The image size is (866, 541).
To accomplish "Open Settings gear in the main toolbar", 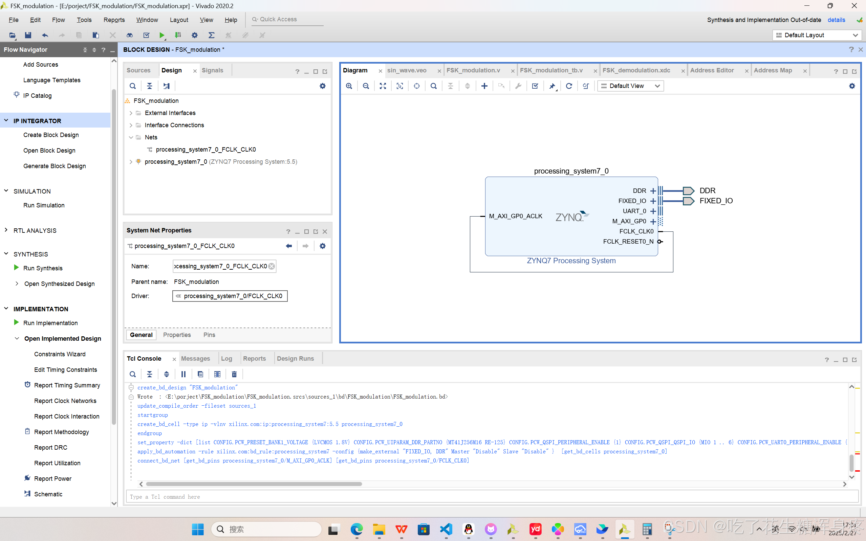I will pos(194,35).
